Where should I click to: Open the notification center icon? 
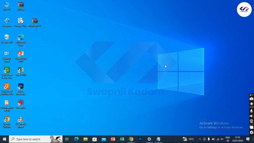[x=248, y=139]
